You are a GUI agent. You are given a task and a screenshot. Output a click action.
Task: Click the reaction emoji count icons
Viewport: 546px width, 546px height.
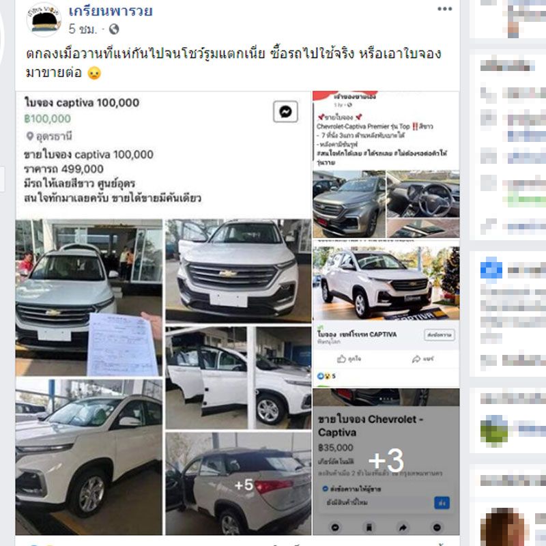click(x=324, y=376)
